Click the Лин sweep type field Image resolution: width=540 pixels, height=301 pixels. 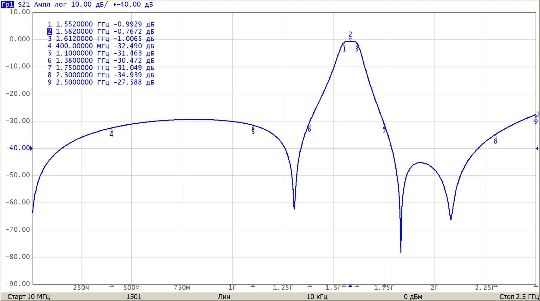(x=224, y=297)
